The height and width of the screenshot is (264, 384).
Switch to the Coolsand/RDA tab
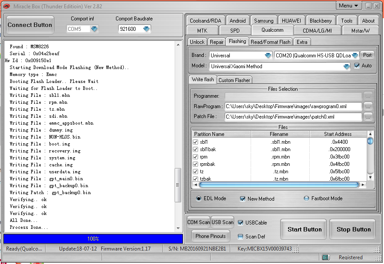[x=205, y=20]
